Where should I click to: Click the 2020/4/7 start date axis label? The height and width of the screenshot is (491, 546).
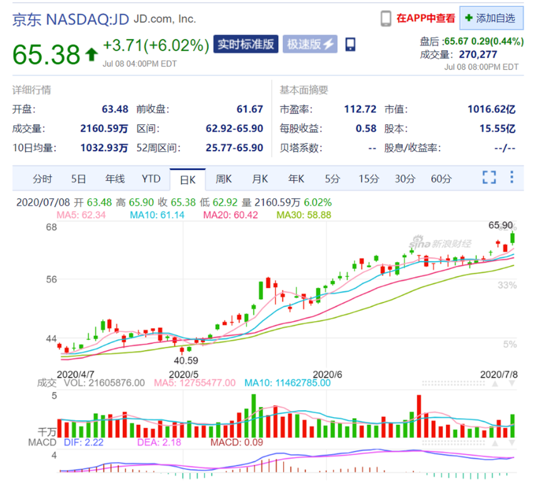(x=75, y=374)
